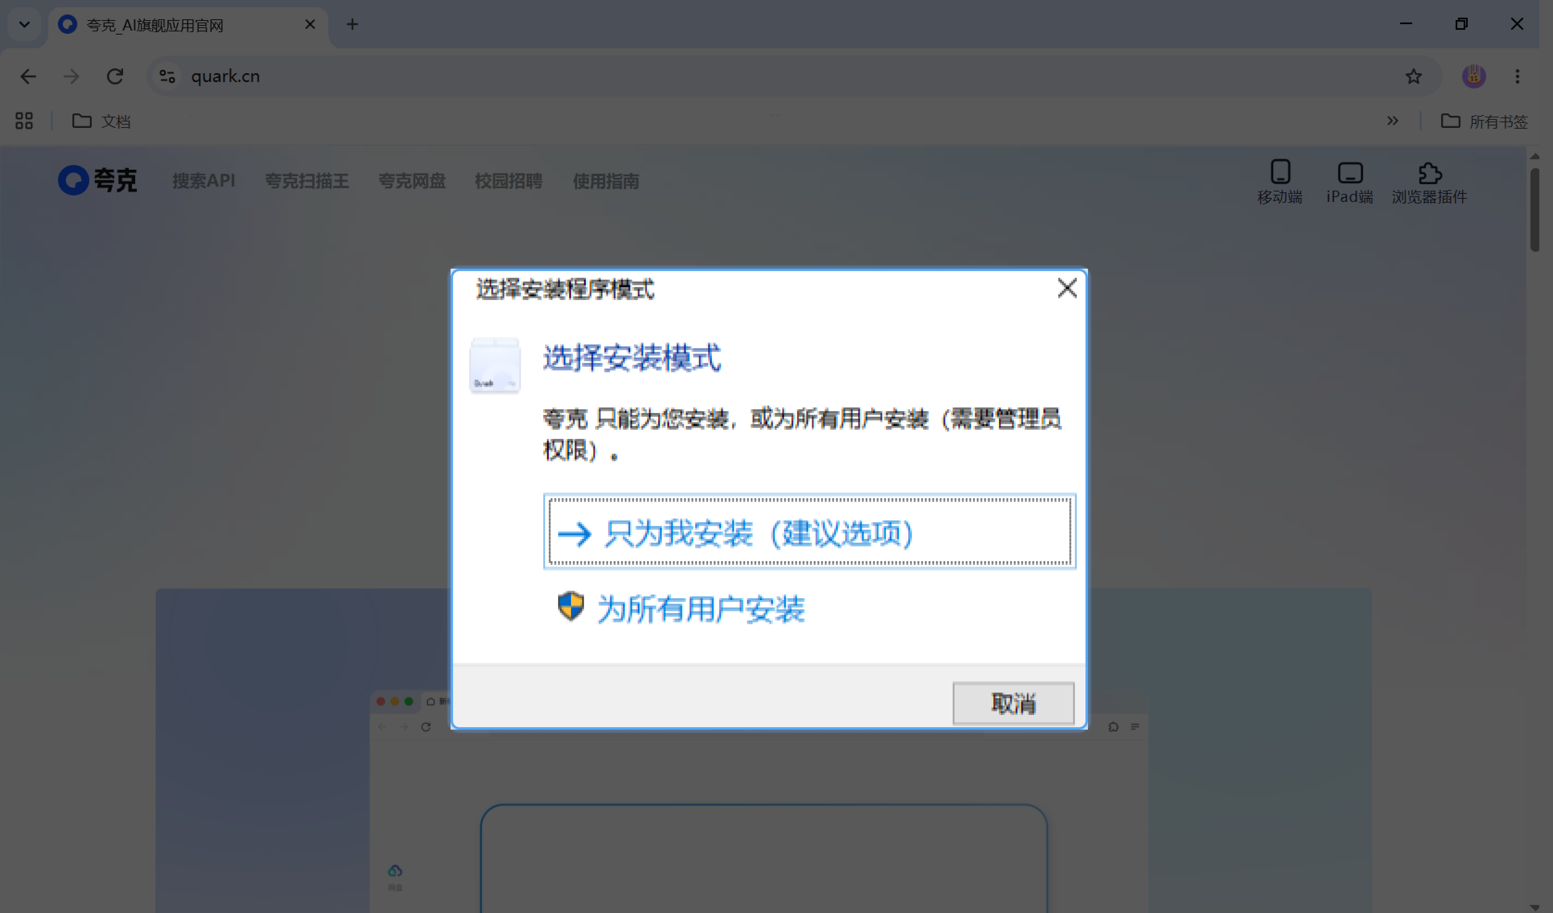Image resolution: width=1553 pixels, height=913 pixels.
Task: Go forward in browser history
Action: tap(72, 76)
